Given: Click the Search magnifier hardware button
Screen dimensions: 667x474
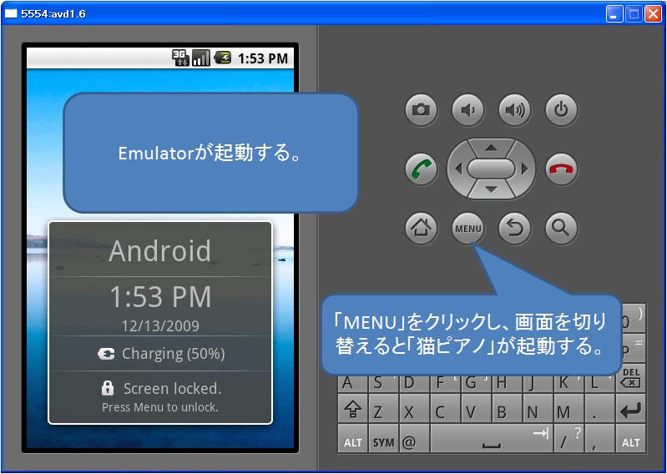Looking at the screenshot, I should (562, 229).
